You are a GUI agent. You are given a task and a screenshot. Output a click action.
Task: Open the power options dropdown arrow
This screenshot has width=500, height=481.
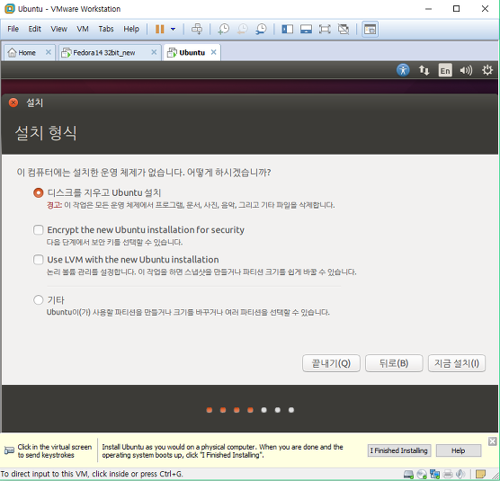(x=173, y=29)
